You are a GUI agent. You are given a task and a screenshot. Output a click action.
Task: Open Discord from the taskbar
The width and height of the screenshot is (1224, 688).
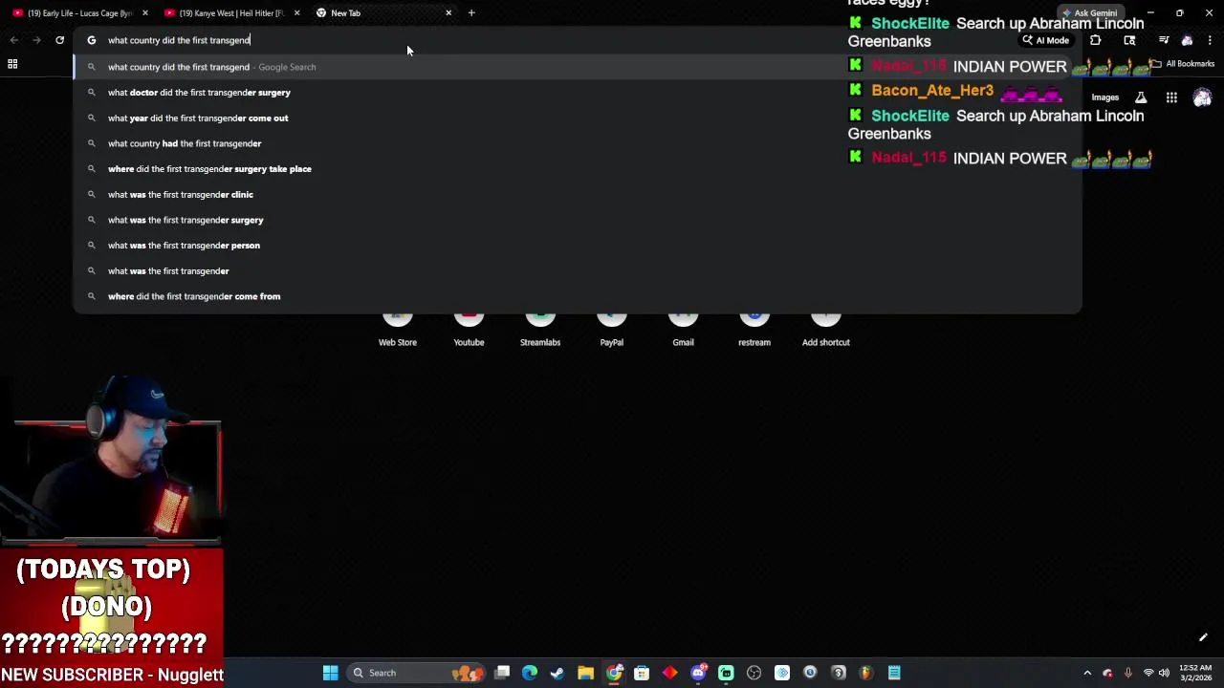[x=698, y=673]
